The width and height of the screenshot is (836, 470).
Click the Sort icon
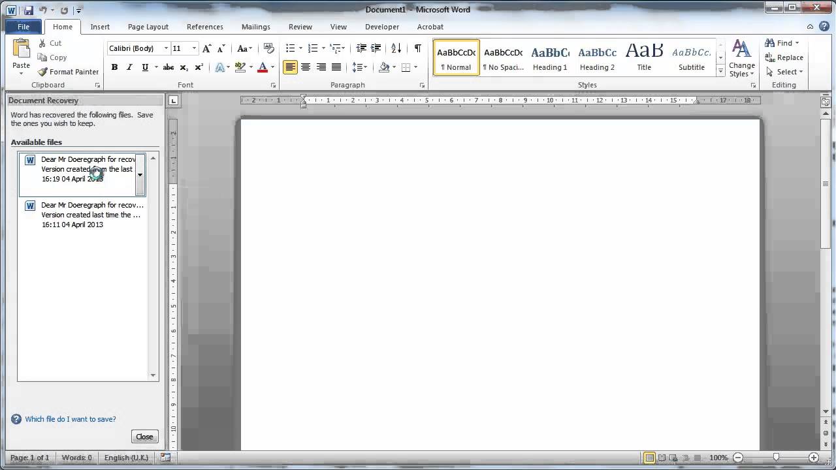point(396,48)
